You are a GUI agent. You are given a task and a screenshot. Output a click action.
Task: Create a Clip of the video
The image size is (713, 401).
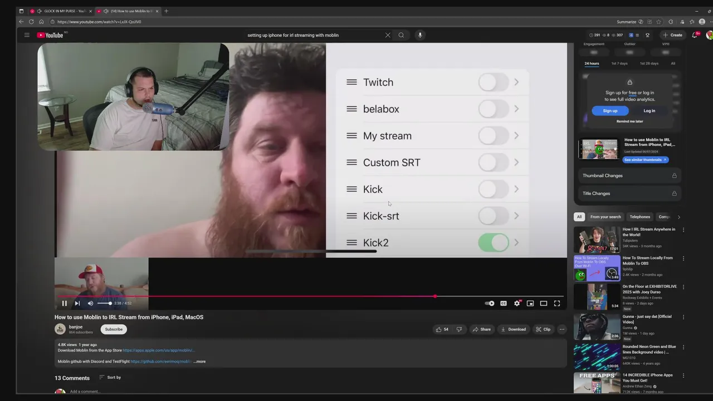[543, 329]
